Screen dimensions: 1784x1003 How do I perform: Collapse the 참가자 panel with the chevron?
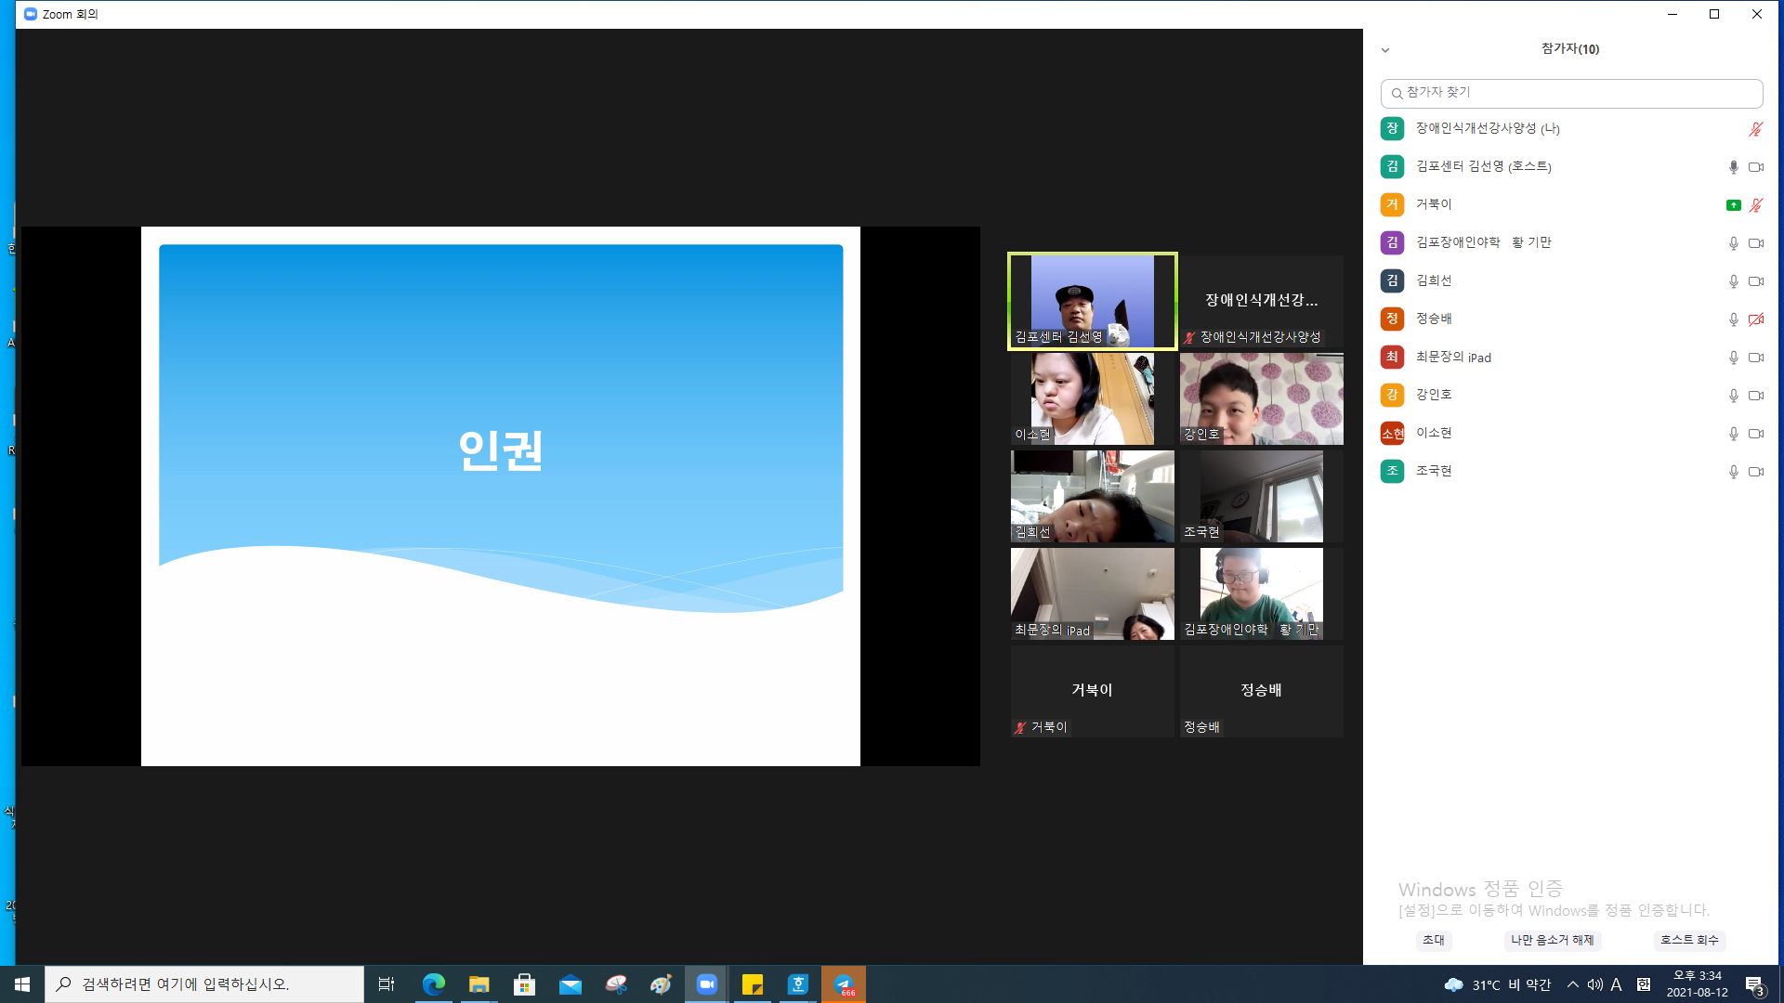pyautogui.click(x=1385, y=50)
